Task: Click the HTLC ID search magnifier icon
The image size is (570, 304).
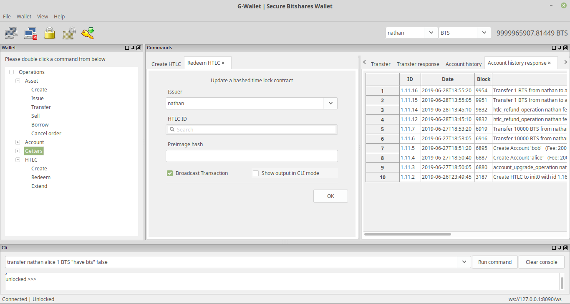Action: [172, 129]
